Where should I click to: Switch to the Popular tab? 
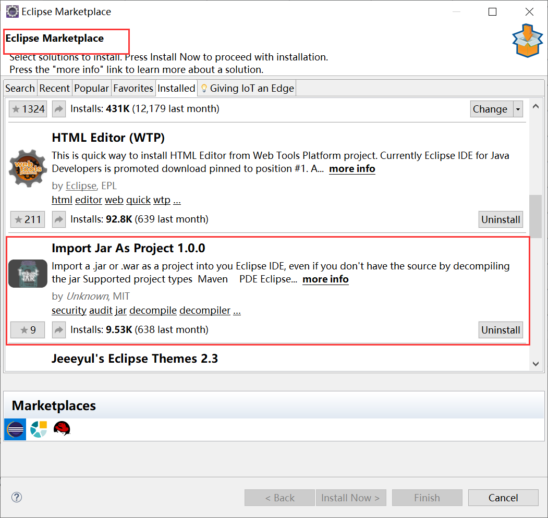point(92,89)
